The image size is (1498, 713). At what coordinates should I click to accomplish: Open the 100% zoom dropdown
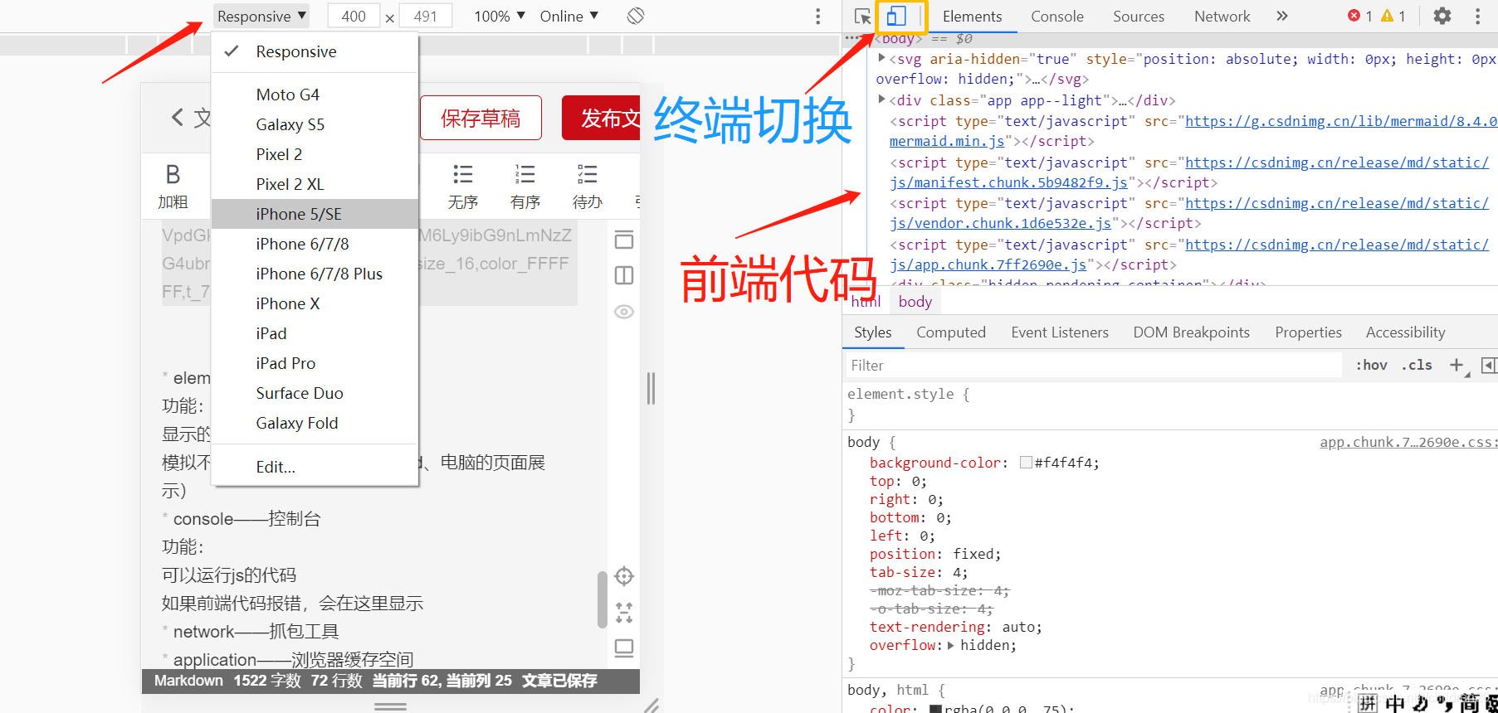tap(499, 16)
